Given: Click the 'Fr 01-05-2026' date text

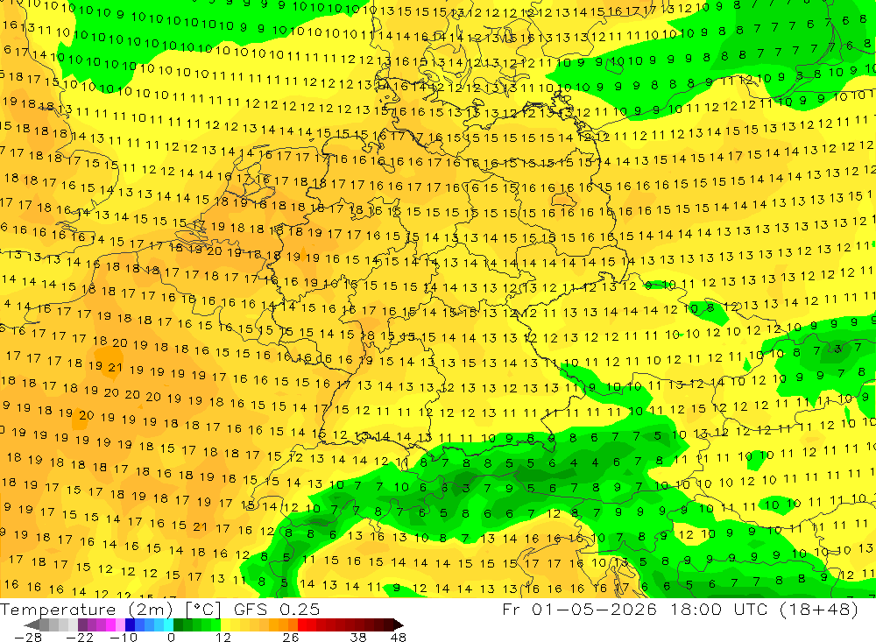Looking at the screenshot, I should (x=579, y=609).
